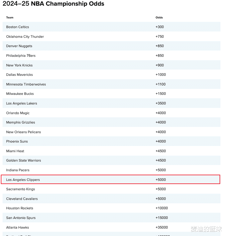
Task: Click Milwaukee Bucks in the list
Action: click(20, 94)
